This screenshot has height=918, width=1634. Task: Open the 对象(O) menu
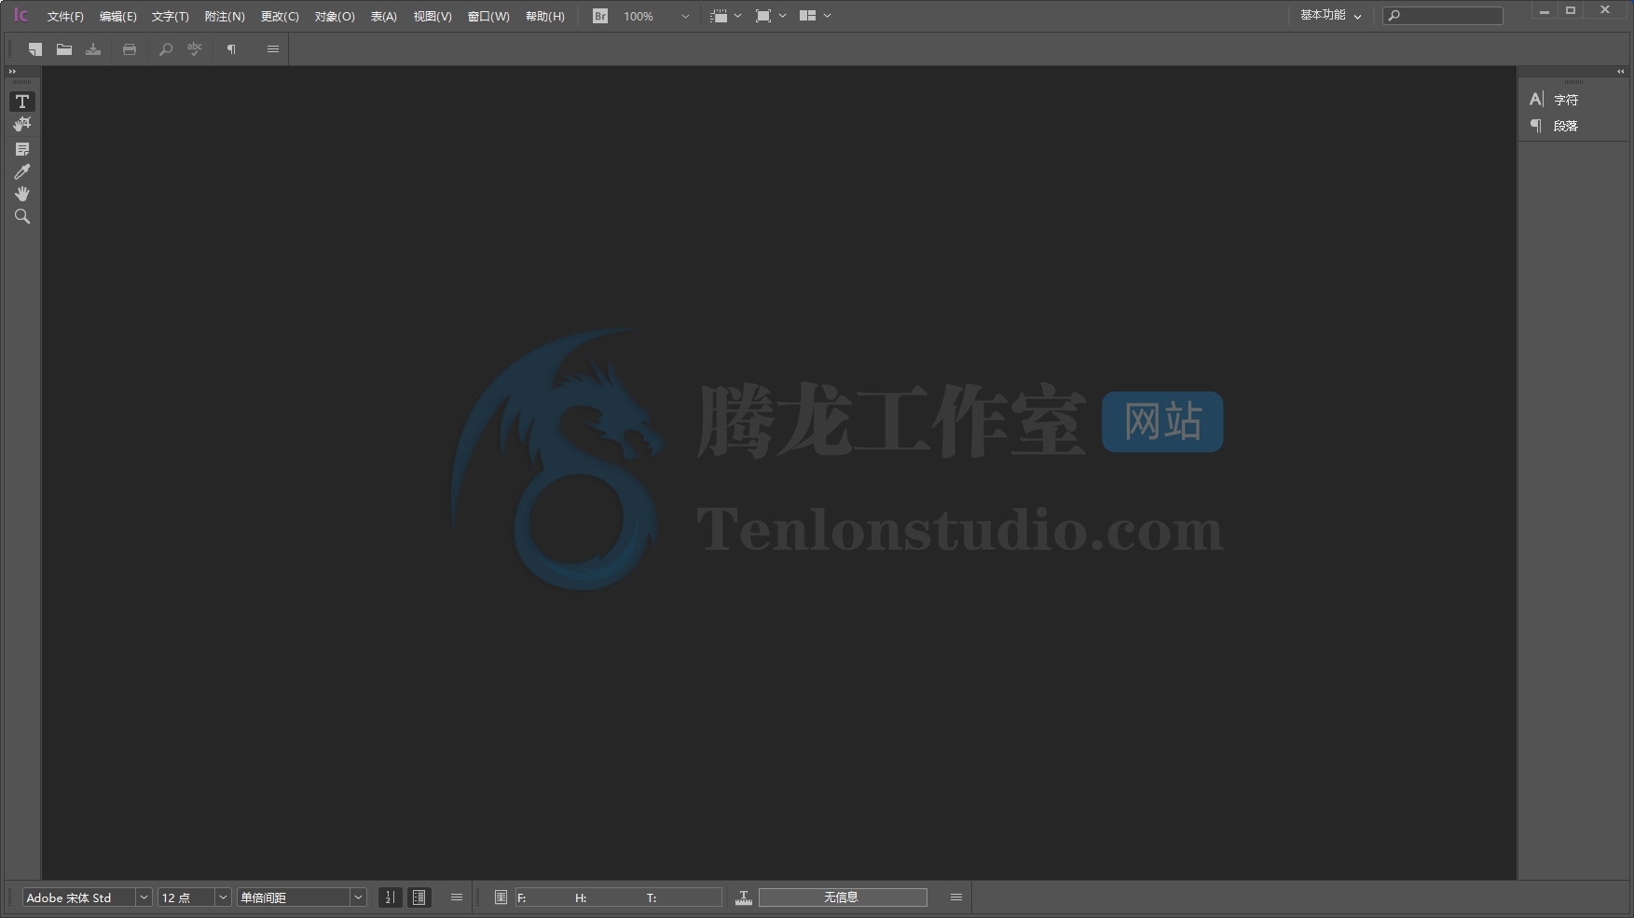coord(335,17)
